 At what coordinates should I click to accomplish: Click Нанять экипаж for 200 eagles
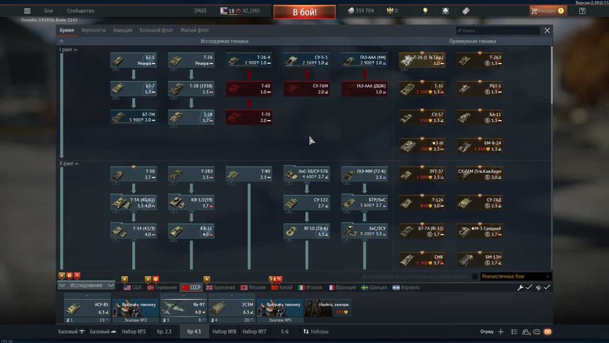click(328, 308)
